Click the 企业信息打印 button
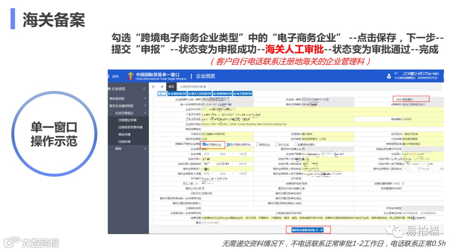Image resolution: width=454 pixels, height=251 pixels. (177, 93)
